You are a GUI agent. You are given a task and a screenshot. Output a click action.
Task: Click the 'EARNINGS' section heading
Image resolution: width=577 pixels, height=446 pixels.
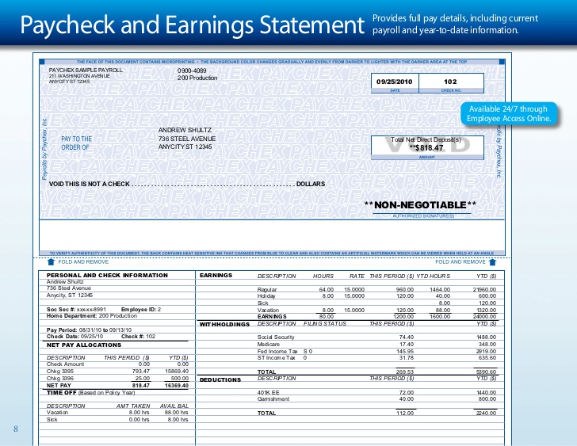click(x=216, y=275)
